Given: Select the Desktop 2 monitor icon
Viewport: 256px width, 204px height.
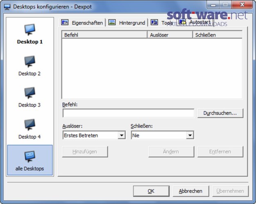Looking at the screenshot, I should [30, 61].
